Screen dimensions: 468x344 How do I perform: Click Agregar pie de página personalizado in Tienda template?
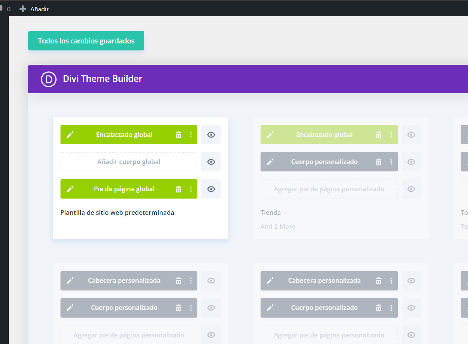329,189
